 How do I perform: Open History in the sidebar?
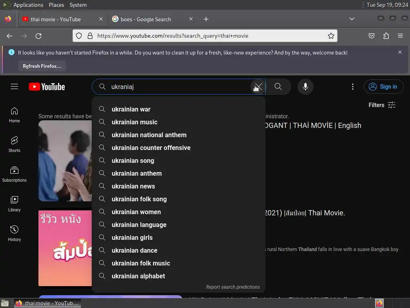pyautogui.click(x=14, y=233)
